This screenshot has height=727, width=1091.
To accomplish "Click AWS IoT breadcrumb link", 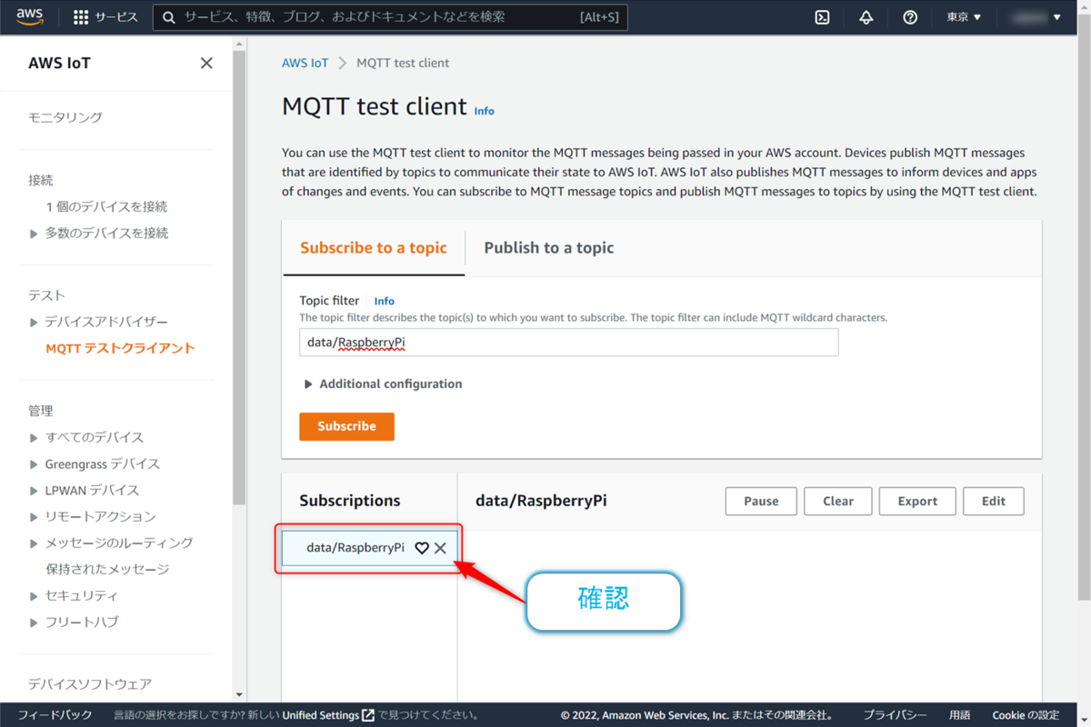I will [305, 63].
